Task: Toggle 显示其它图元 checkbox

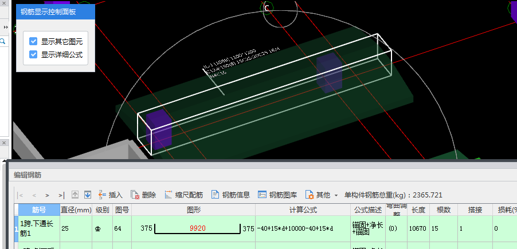Action: (33, 41)
